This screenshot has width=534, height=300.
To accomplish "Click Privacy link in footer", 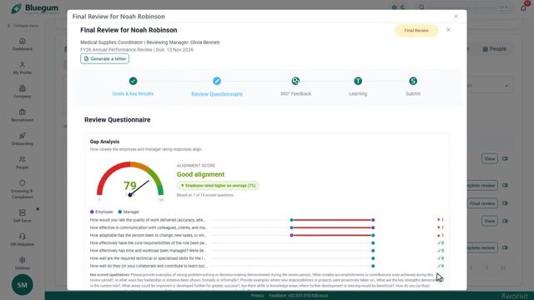I will pyautogui.click(x=257, y=296).
